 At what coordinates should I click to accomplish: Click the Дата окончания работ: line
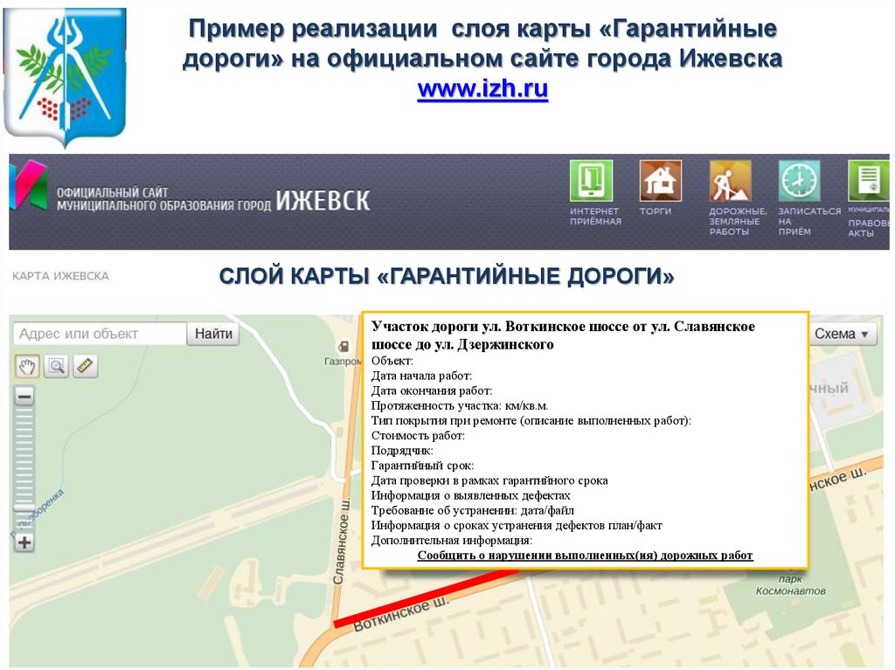[x=432, y=391]
